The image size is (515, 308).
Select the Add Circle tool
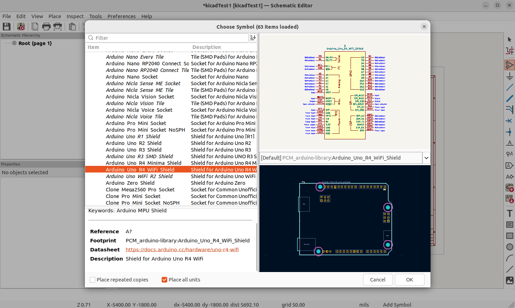pyautogui.click(x=510, y=247)
